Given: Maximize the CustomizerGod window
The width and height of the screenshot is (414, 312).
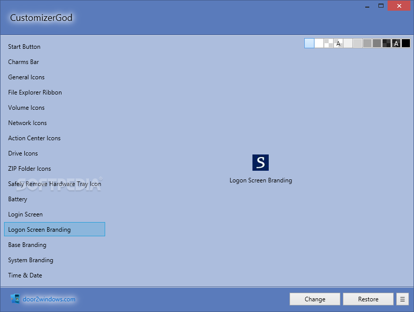Looking at the screenshot, I should click(381, 6).
